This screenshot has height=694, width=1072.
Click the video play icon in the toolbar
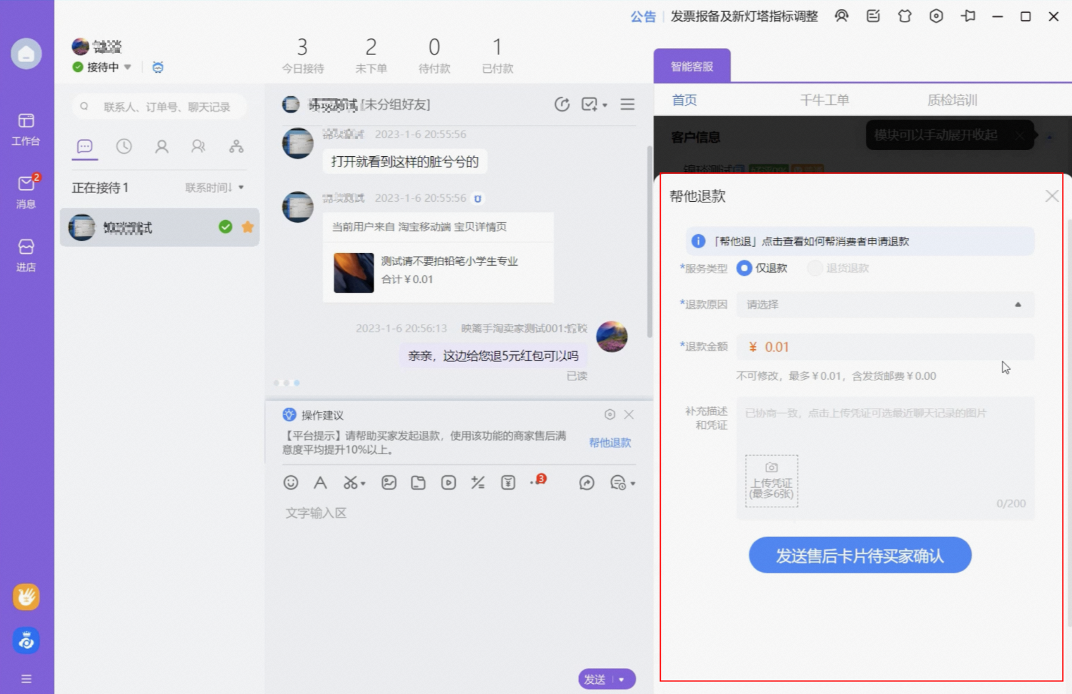(448, 483)
